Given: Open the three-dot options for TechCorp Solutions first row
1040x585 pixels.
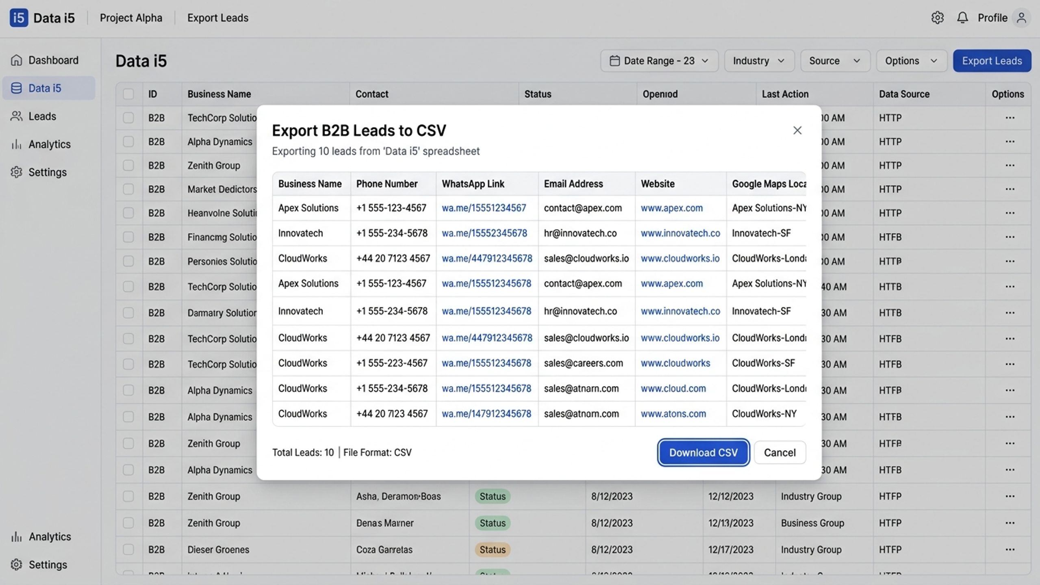Looking at the screenshot, I should [1010, 118].
